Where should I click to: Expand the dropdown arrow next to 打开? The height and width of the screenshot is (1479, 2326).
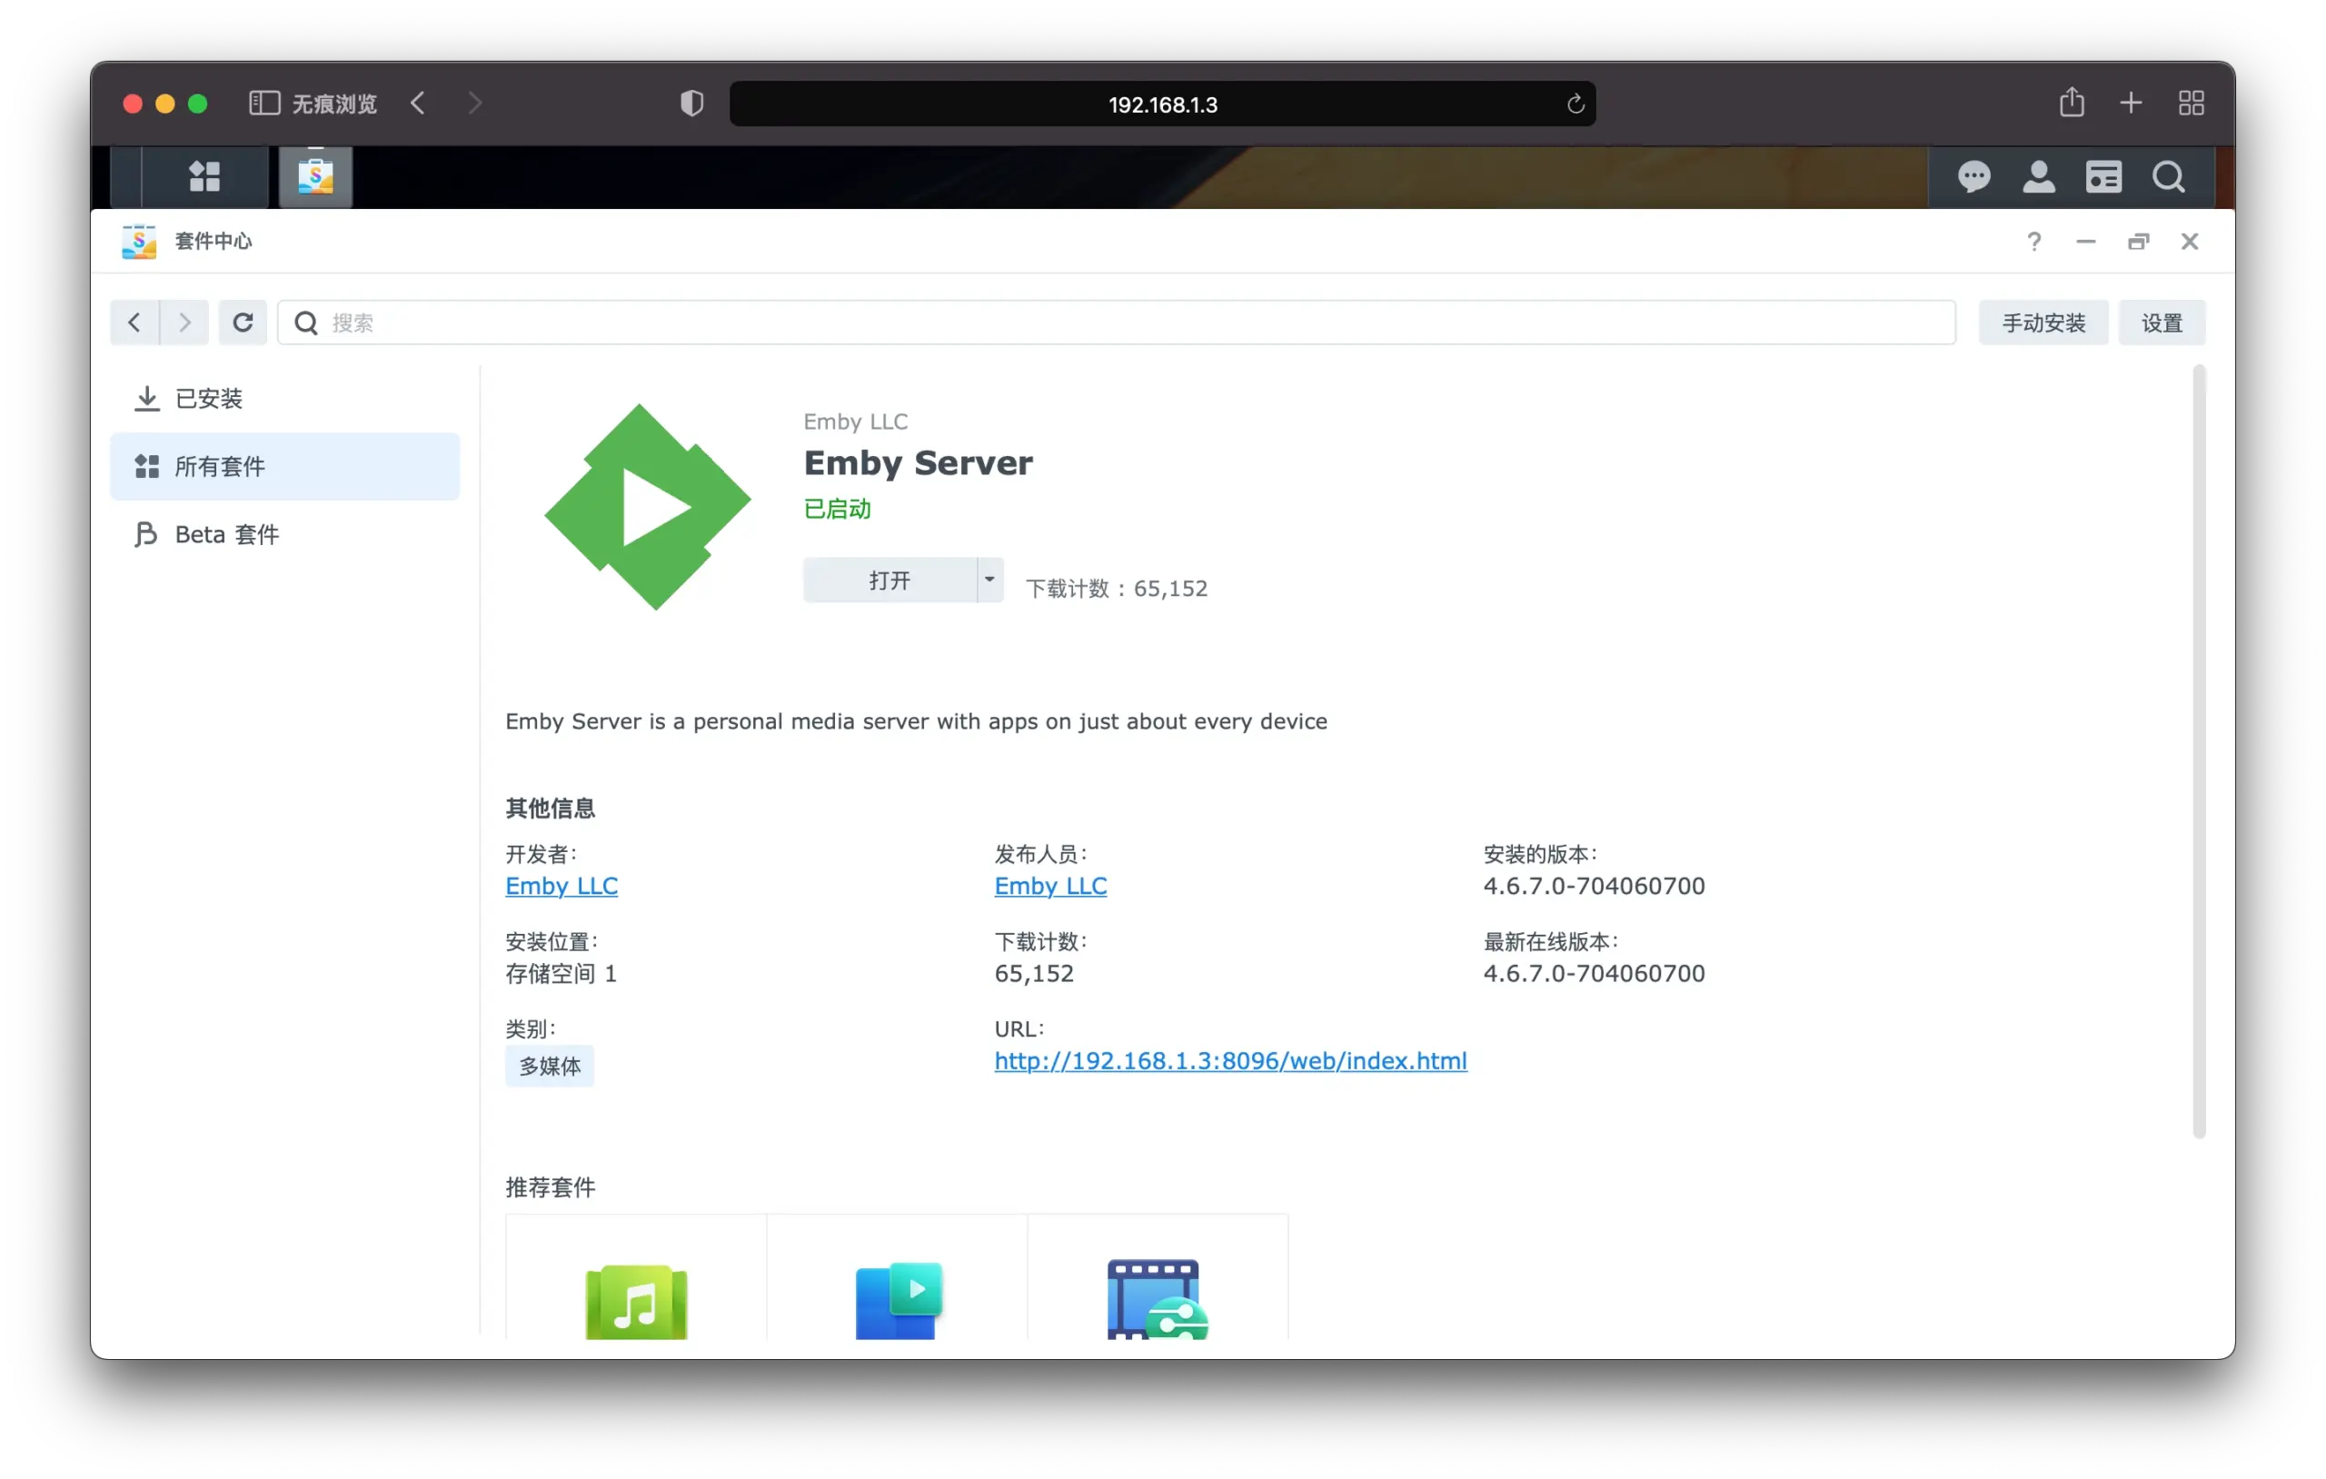click(989, 580)
